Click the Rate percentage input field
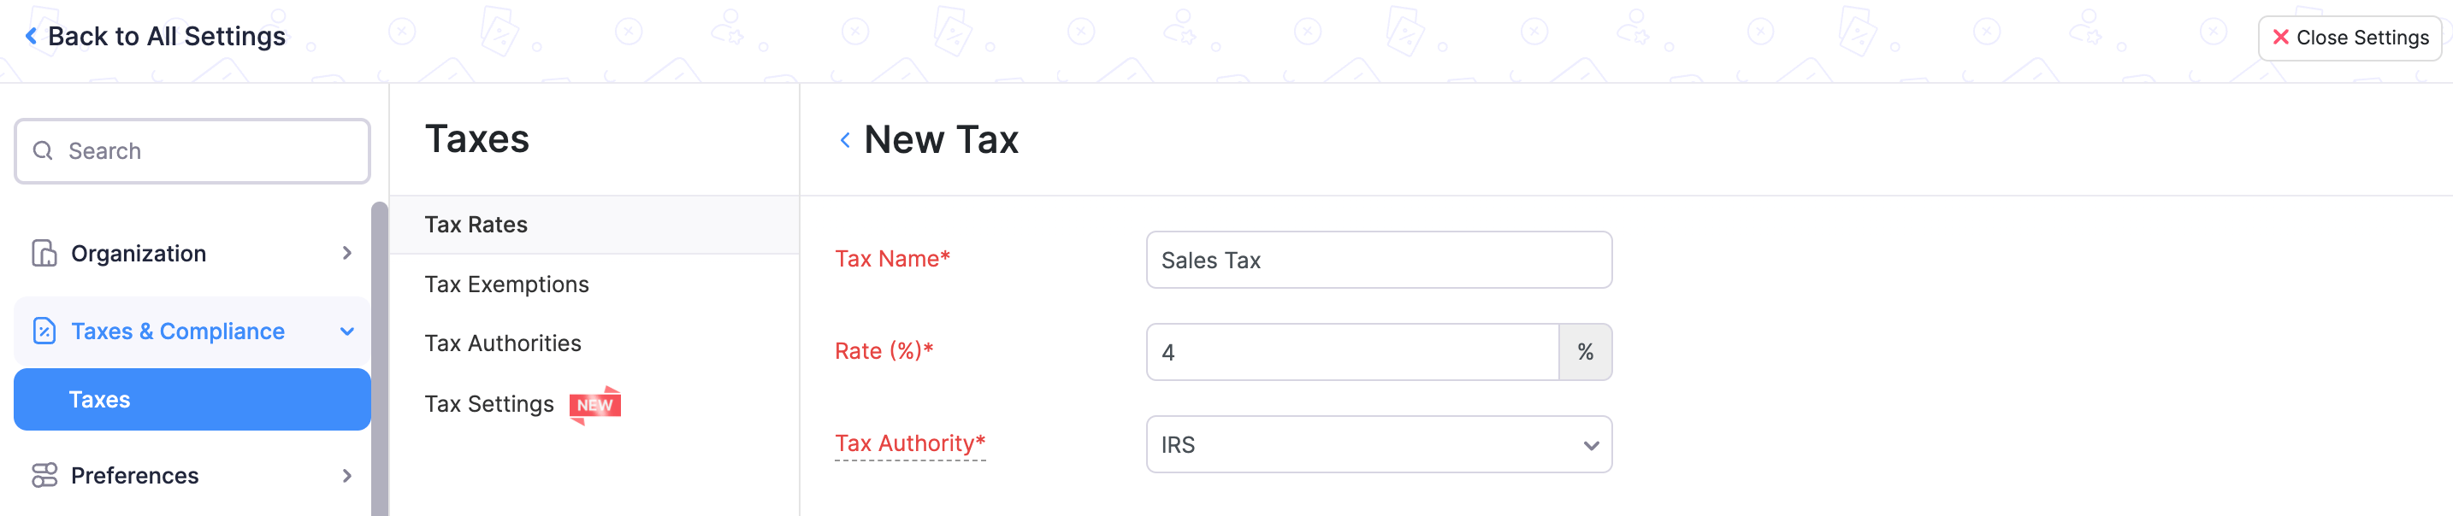This screenshot has width=2453, height=516. [1352, 352]
